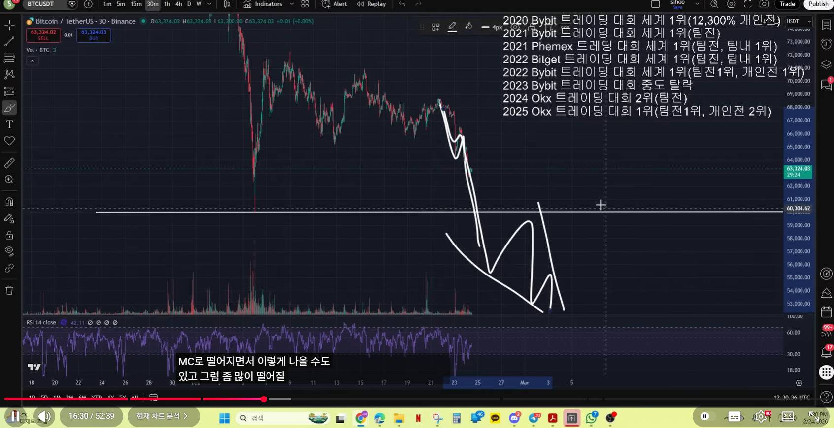
Task: Click the blue BUY price button
Action: click(94, 35)
